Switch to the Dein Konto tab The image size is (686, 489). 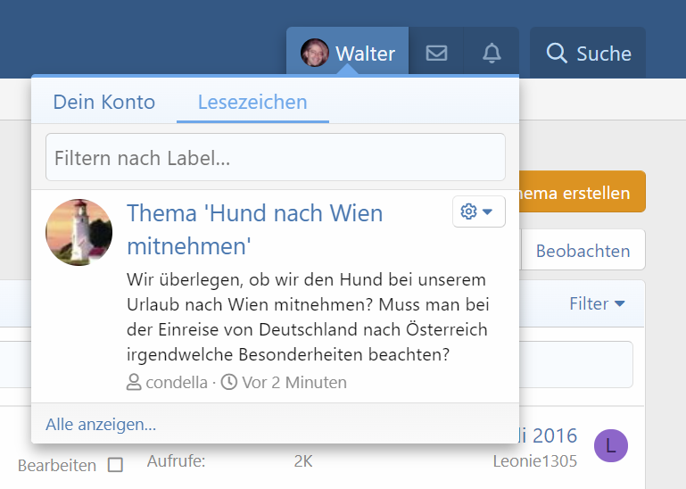tap(104, 102)
